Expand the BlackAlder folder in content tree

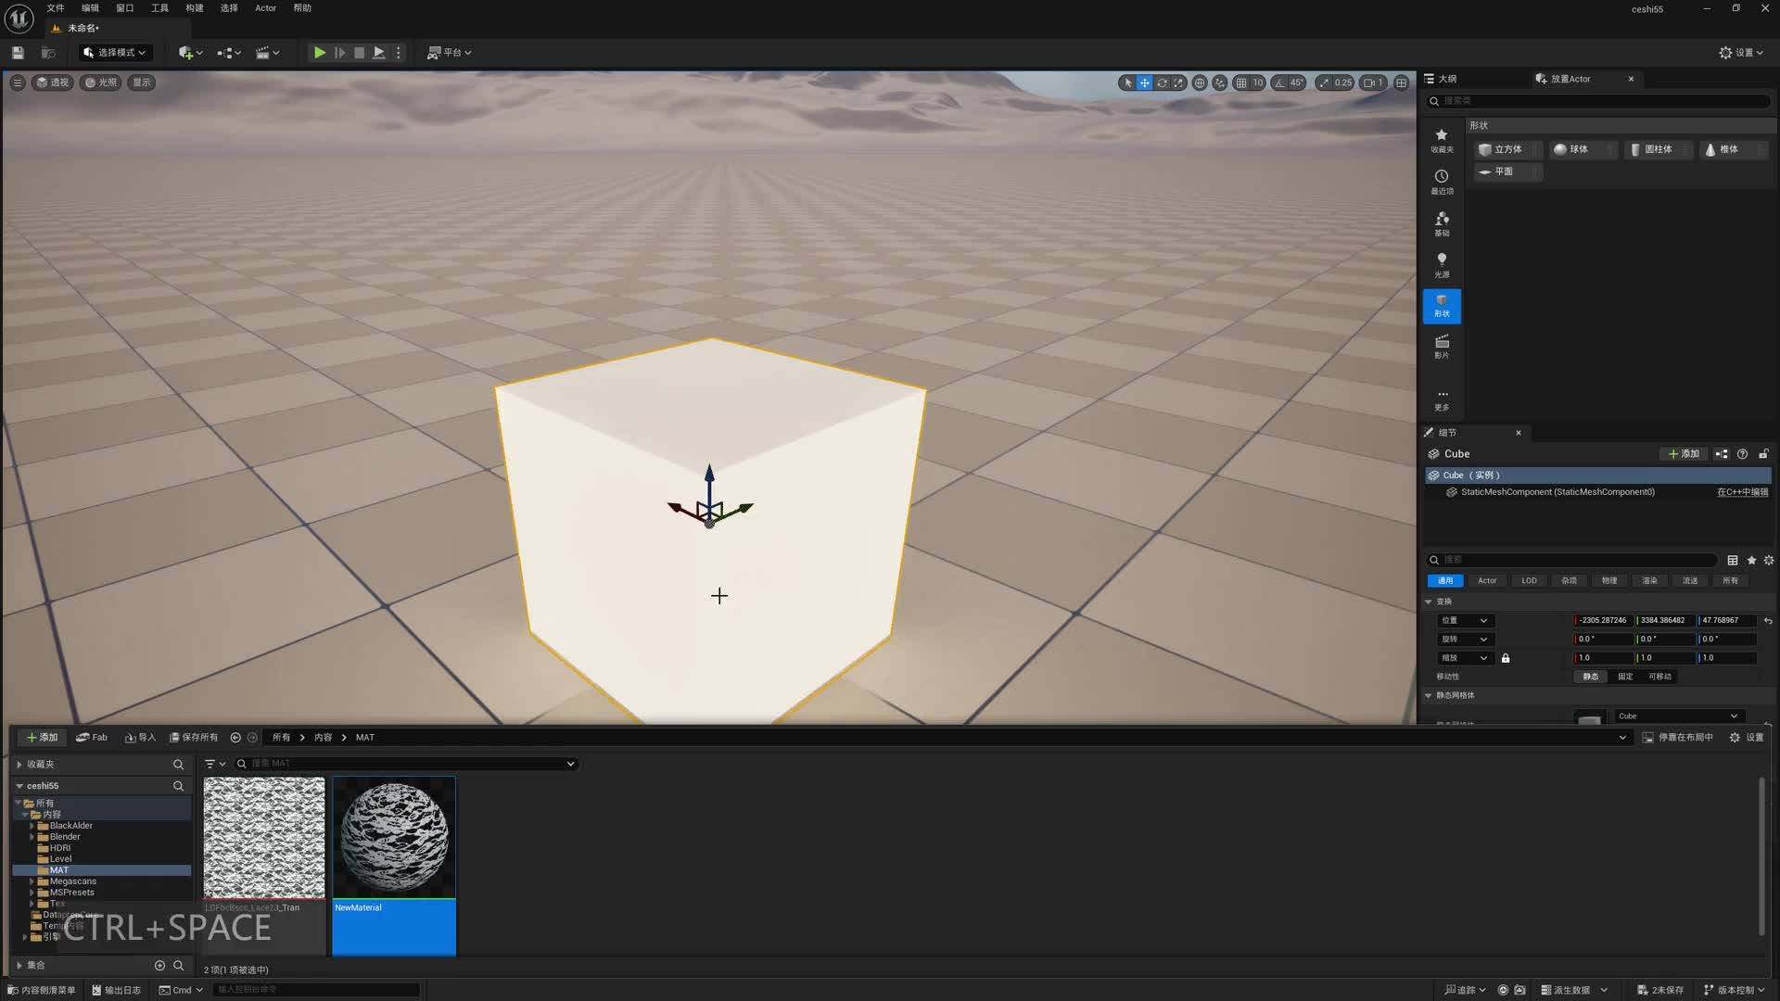pos(32,826)
